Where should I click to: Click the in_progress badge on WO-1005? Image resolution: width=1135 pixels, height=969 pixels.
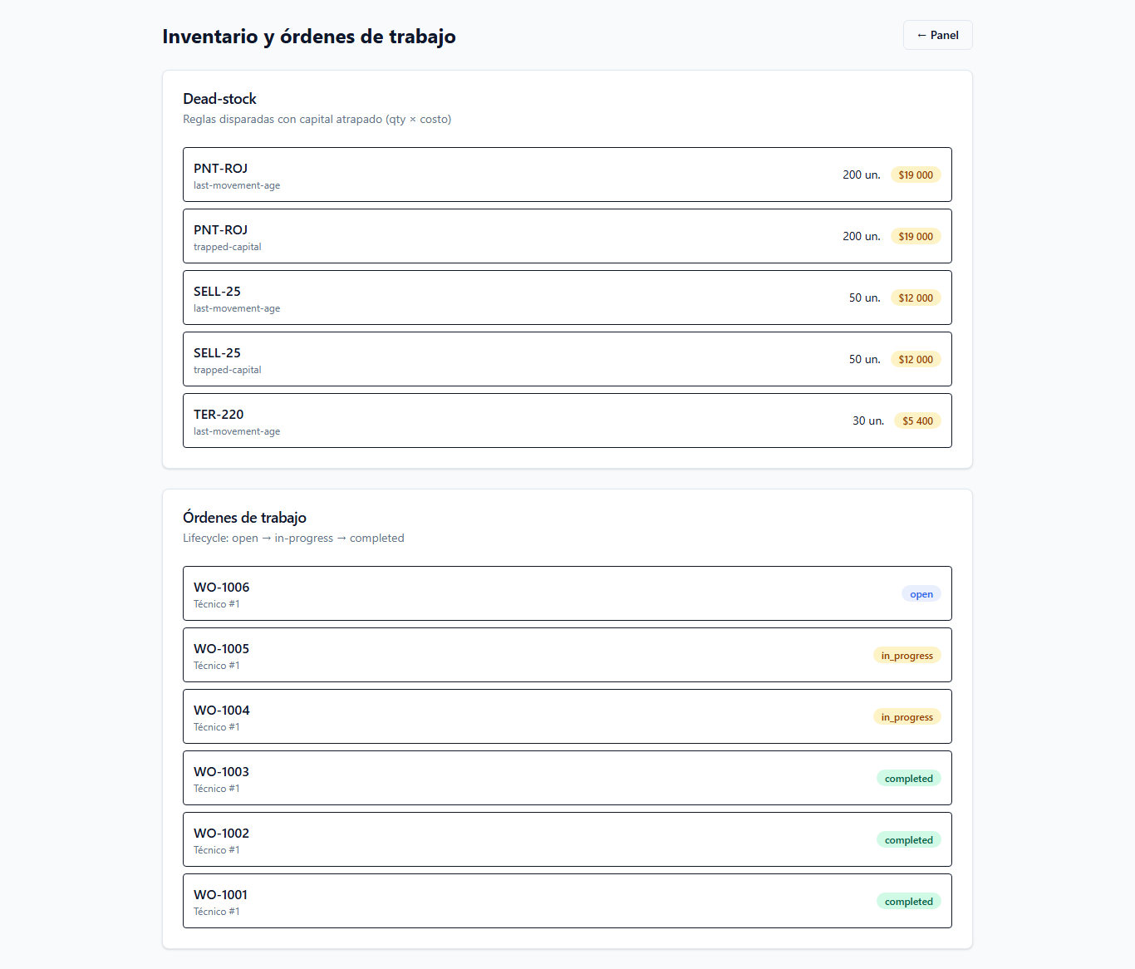[x=907, y=655]
